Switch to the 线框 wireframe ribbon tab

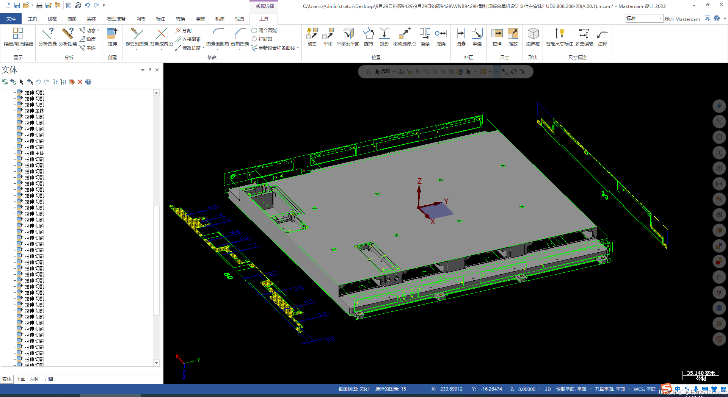coord(52,19)
